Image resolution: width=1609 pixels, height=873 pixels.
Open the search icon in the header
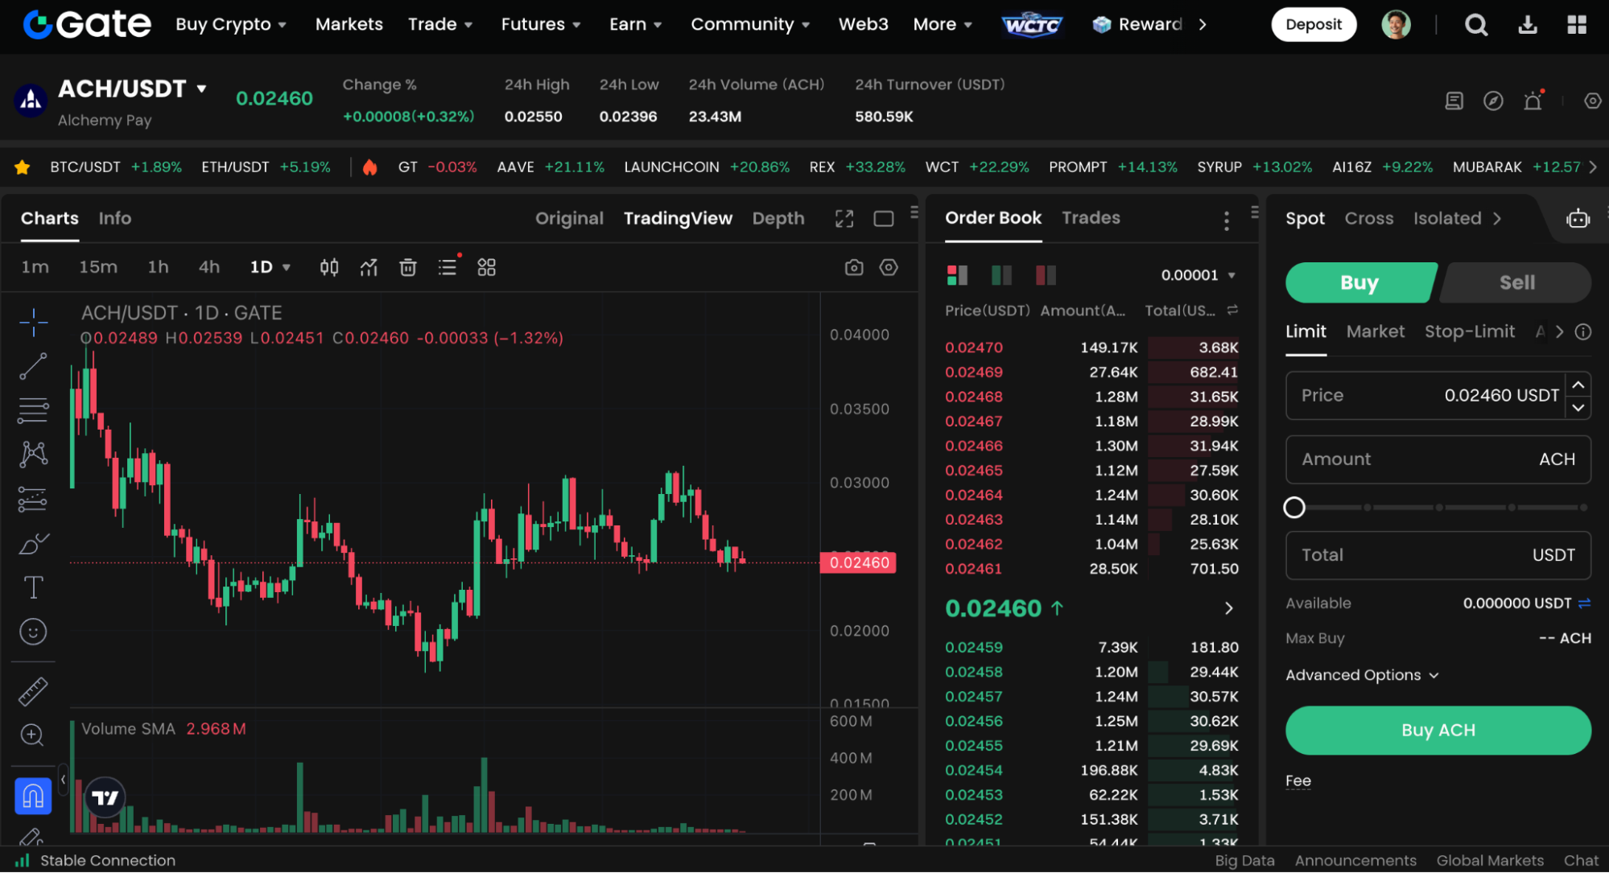(1475, 25)
